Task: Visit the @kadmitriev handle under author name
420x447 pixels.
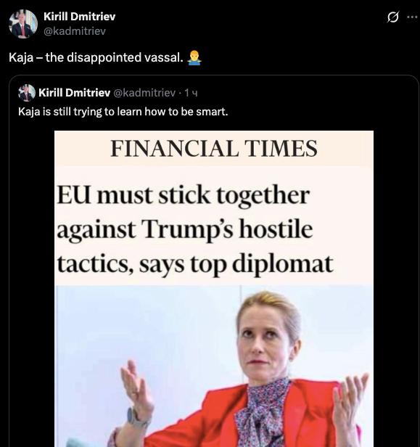Action: (75, 30)
